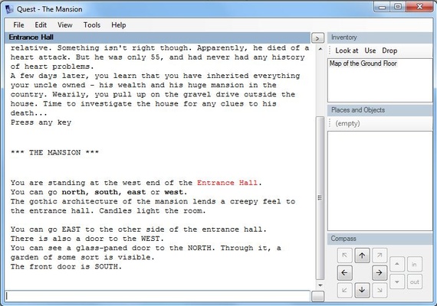Click the 'out' compass button
Screen dimensions: 437x306
(x=415, y=282)
